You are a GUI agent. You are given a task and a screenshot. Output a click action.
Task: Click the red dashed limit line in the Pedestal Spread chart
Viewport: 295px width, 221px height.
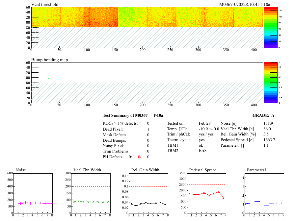(206, 184)
